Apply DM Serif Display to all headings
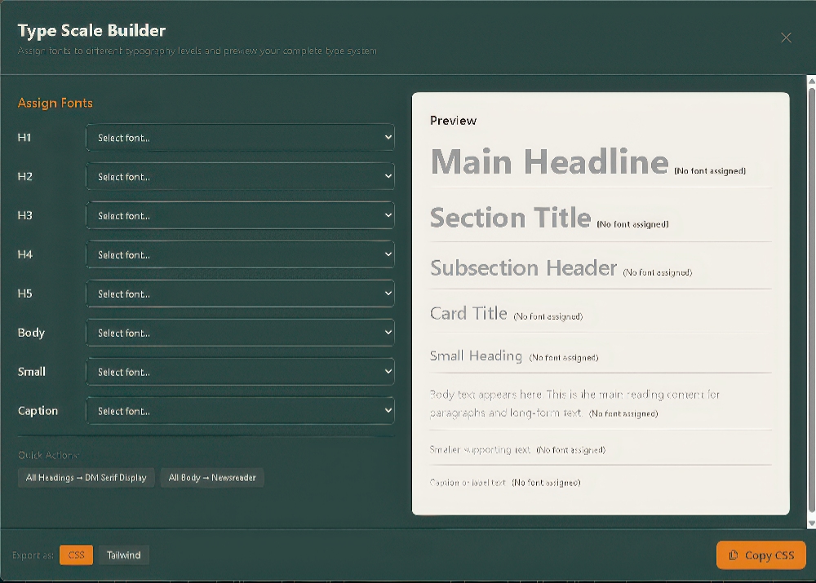 click(x=86, y=478)
